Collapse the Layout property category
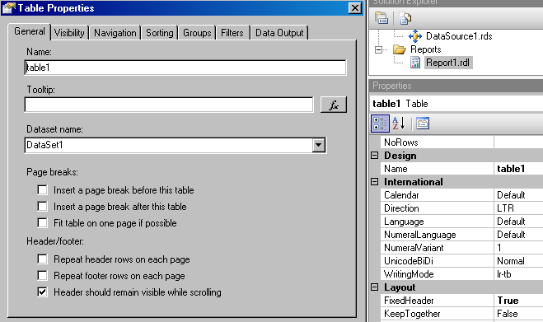The image size is (543, 322). pos(374,287)
